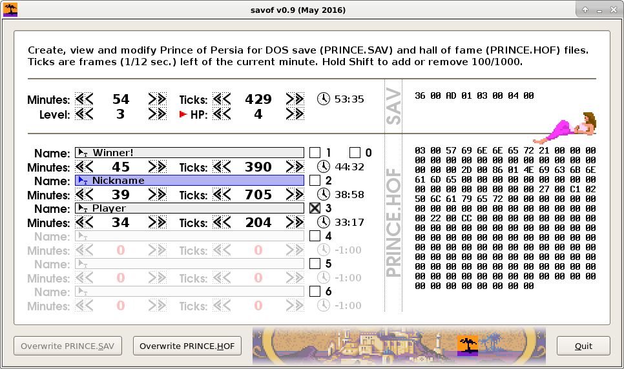Decrease the Level value below 3
Viewport: 624px width, 369px height.
pos(84,114)
